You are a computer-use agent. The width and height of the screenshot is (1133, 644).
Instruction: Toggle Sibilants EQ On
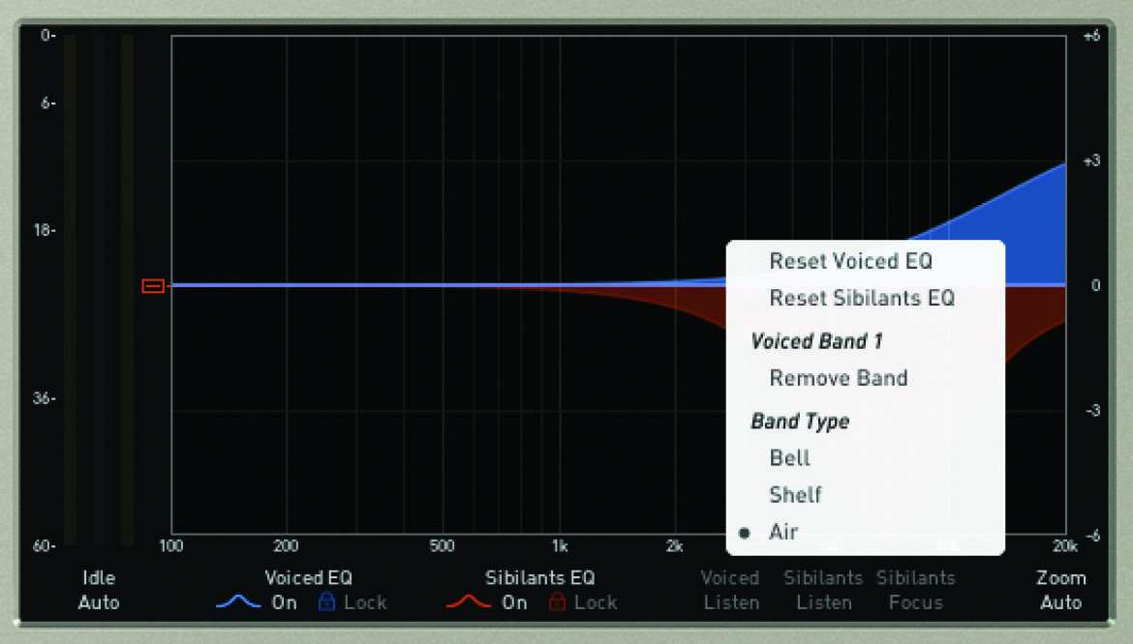(514, 602)
